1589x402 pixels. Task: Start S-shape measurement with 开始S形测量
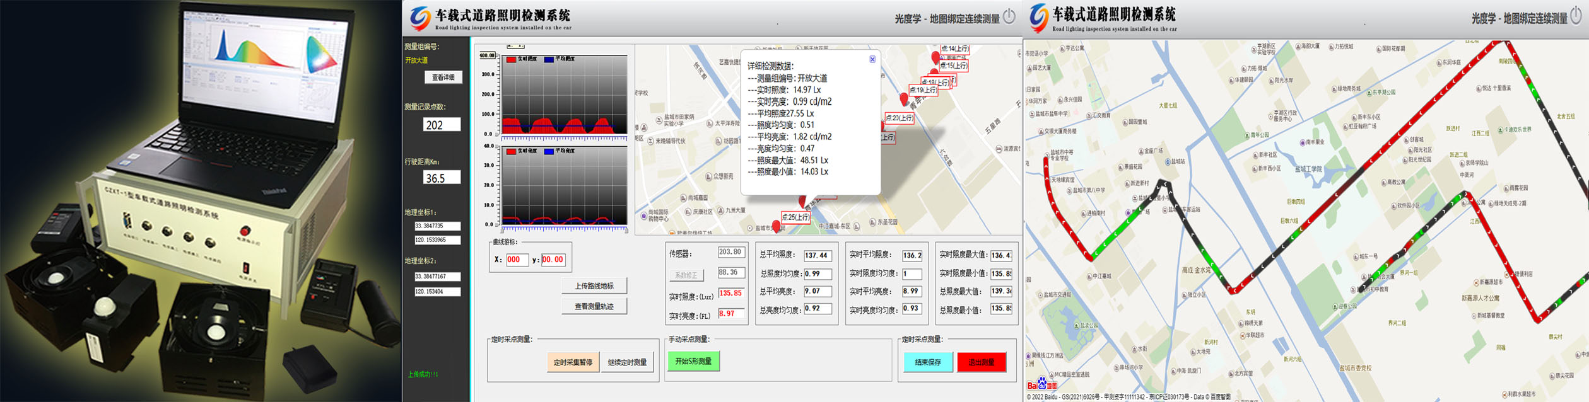[x=693, y=361]
